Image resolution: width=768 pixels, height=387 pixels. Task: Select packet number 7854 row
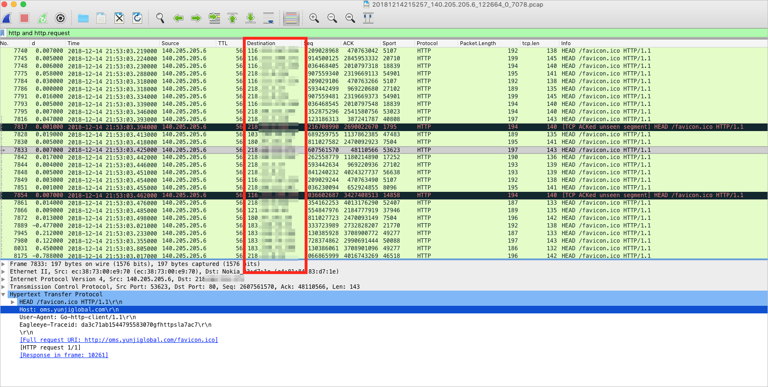384,195
